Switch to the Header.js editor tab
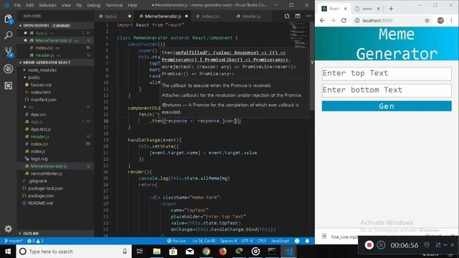 pos(251,16)
